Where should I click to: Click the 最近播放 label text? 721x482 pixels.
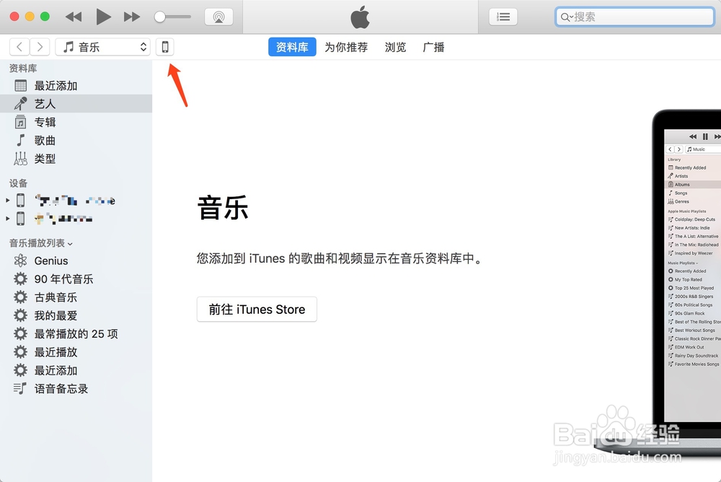(x=56, y=352)
